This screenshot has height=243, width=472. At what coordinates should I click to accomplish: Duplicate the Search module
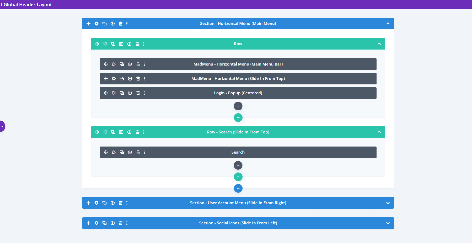click(x=122, y=152)
